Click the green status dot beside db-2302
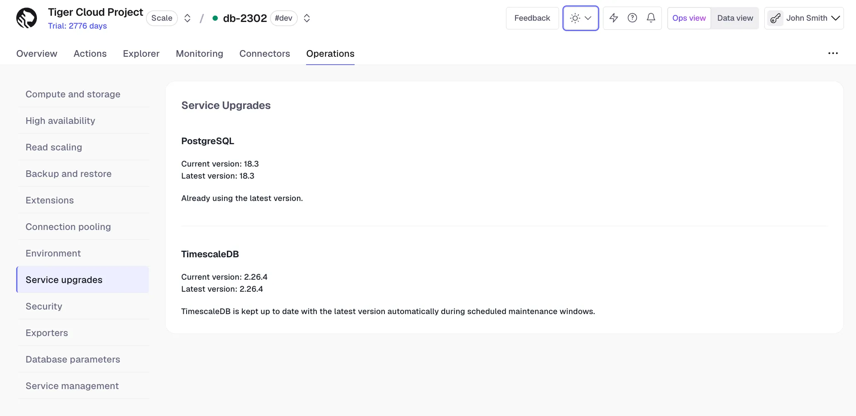Screen dimensions: 856x416 [x=215, y=18]
